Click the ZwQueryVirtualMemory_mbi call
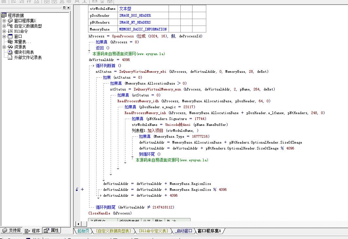This screenshot has height=239, width=348. [143, 71]
